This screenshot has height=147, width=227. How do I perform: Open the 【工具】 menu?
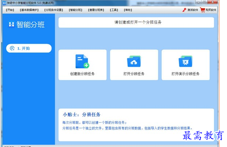coord(114,10)
